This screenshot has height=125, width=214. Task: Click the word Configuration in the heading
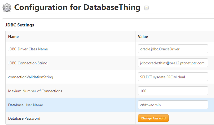coord(43,8)
